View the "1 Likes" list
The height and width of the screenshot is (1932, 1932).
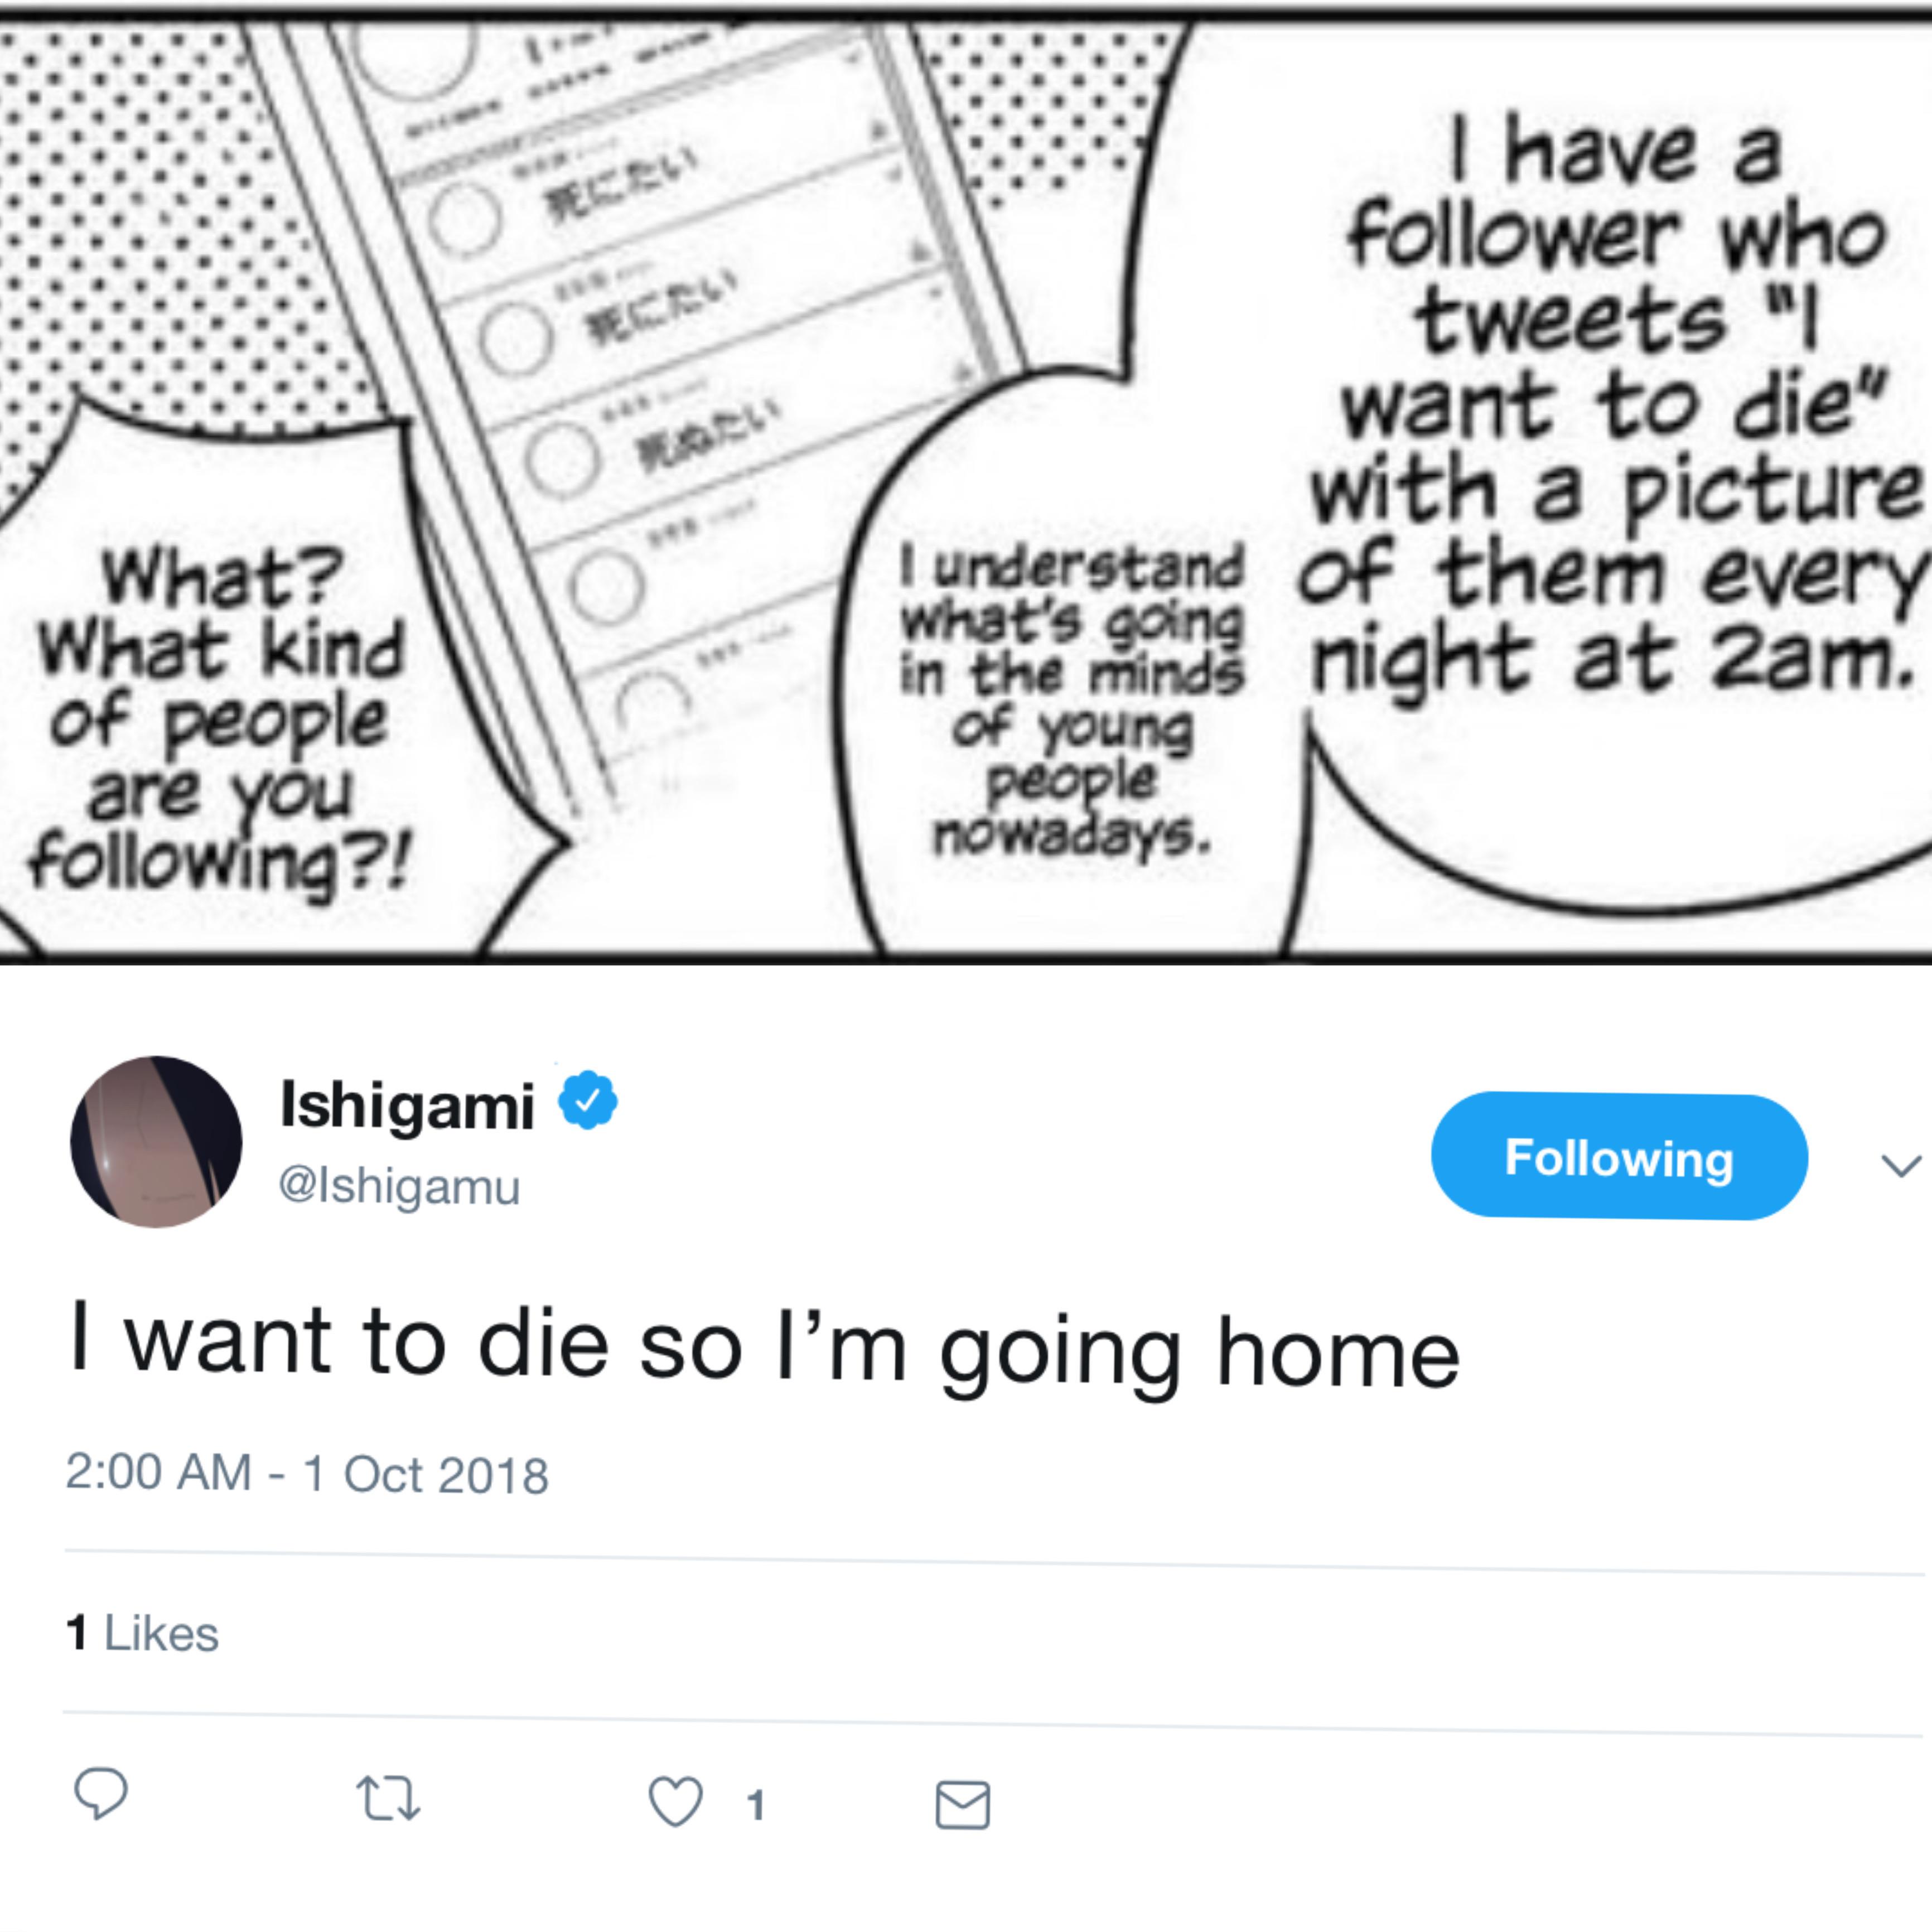142,1634
